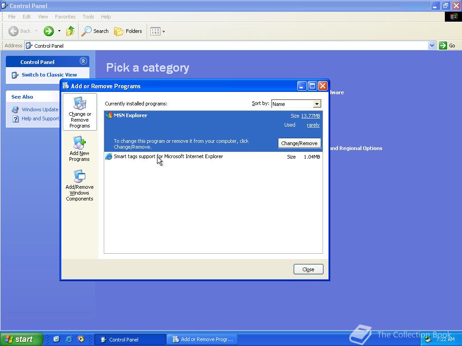
Task: Click the Add or Remove Programs title bar icon
Action: point(66,86)
